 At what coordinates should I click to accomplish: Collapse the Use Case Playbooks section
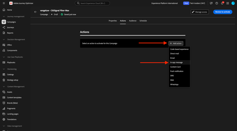pos(4,57)
